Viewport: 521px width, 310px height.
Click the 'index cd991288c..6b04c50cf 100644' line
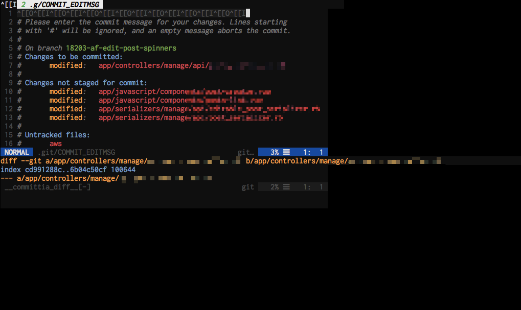pos(68,170)
